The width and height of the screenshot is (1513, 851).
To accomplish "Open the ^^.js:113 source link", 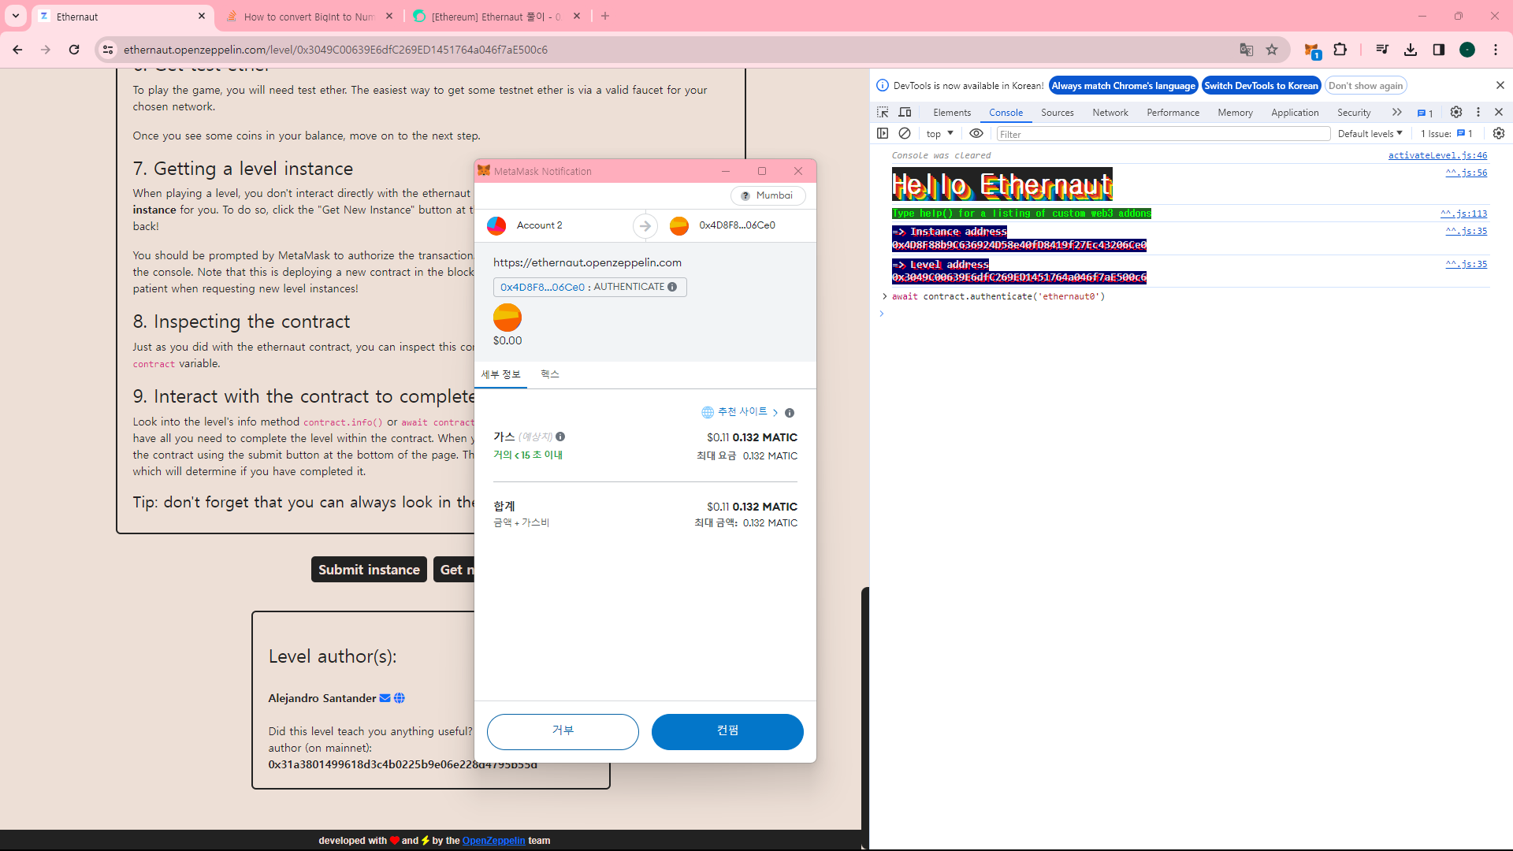I will tap(1463, 214).
